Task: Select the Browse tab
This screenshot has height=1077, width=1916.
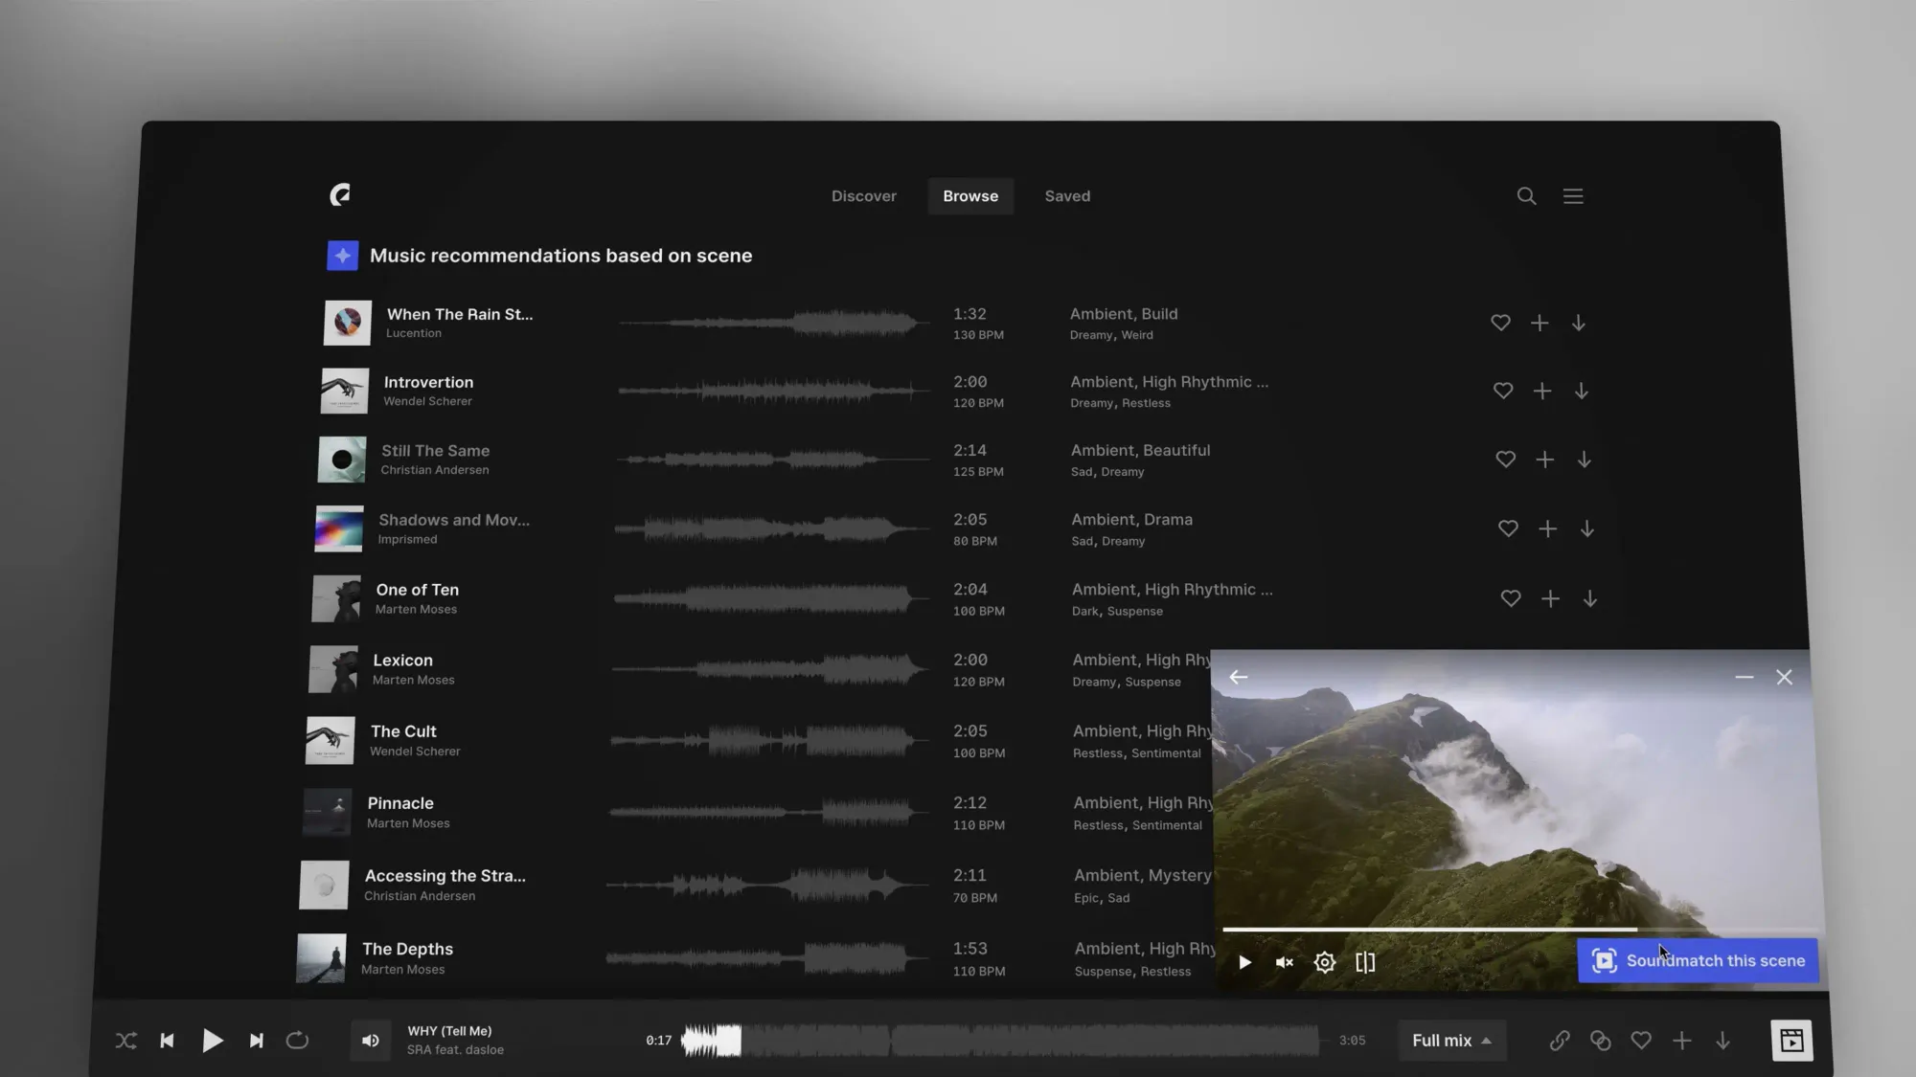Action: (x=969, y=196)
